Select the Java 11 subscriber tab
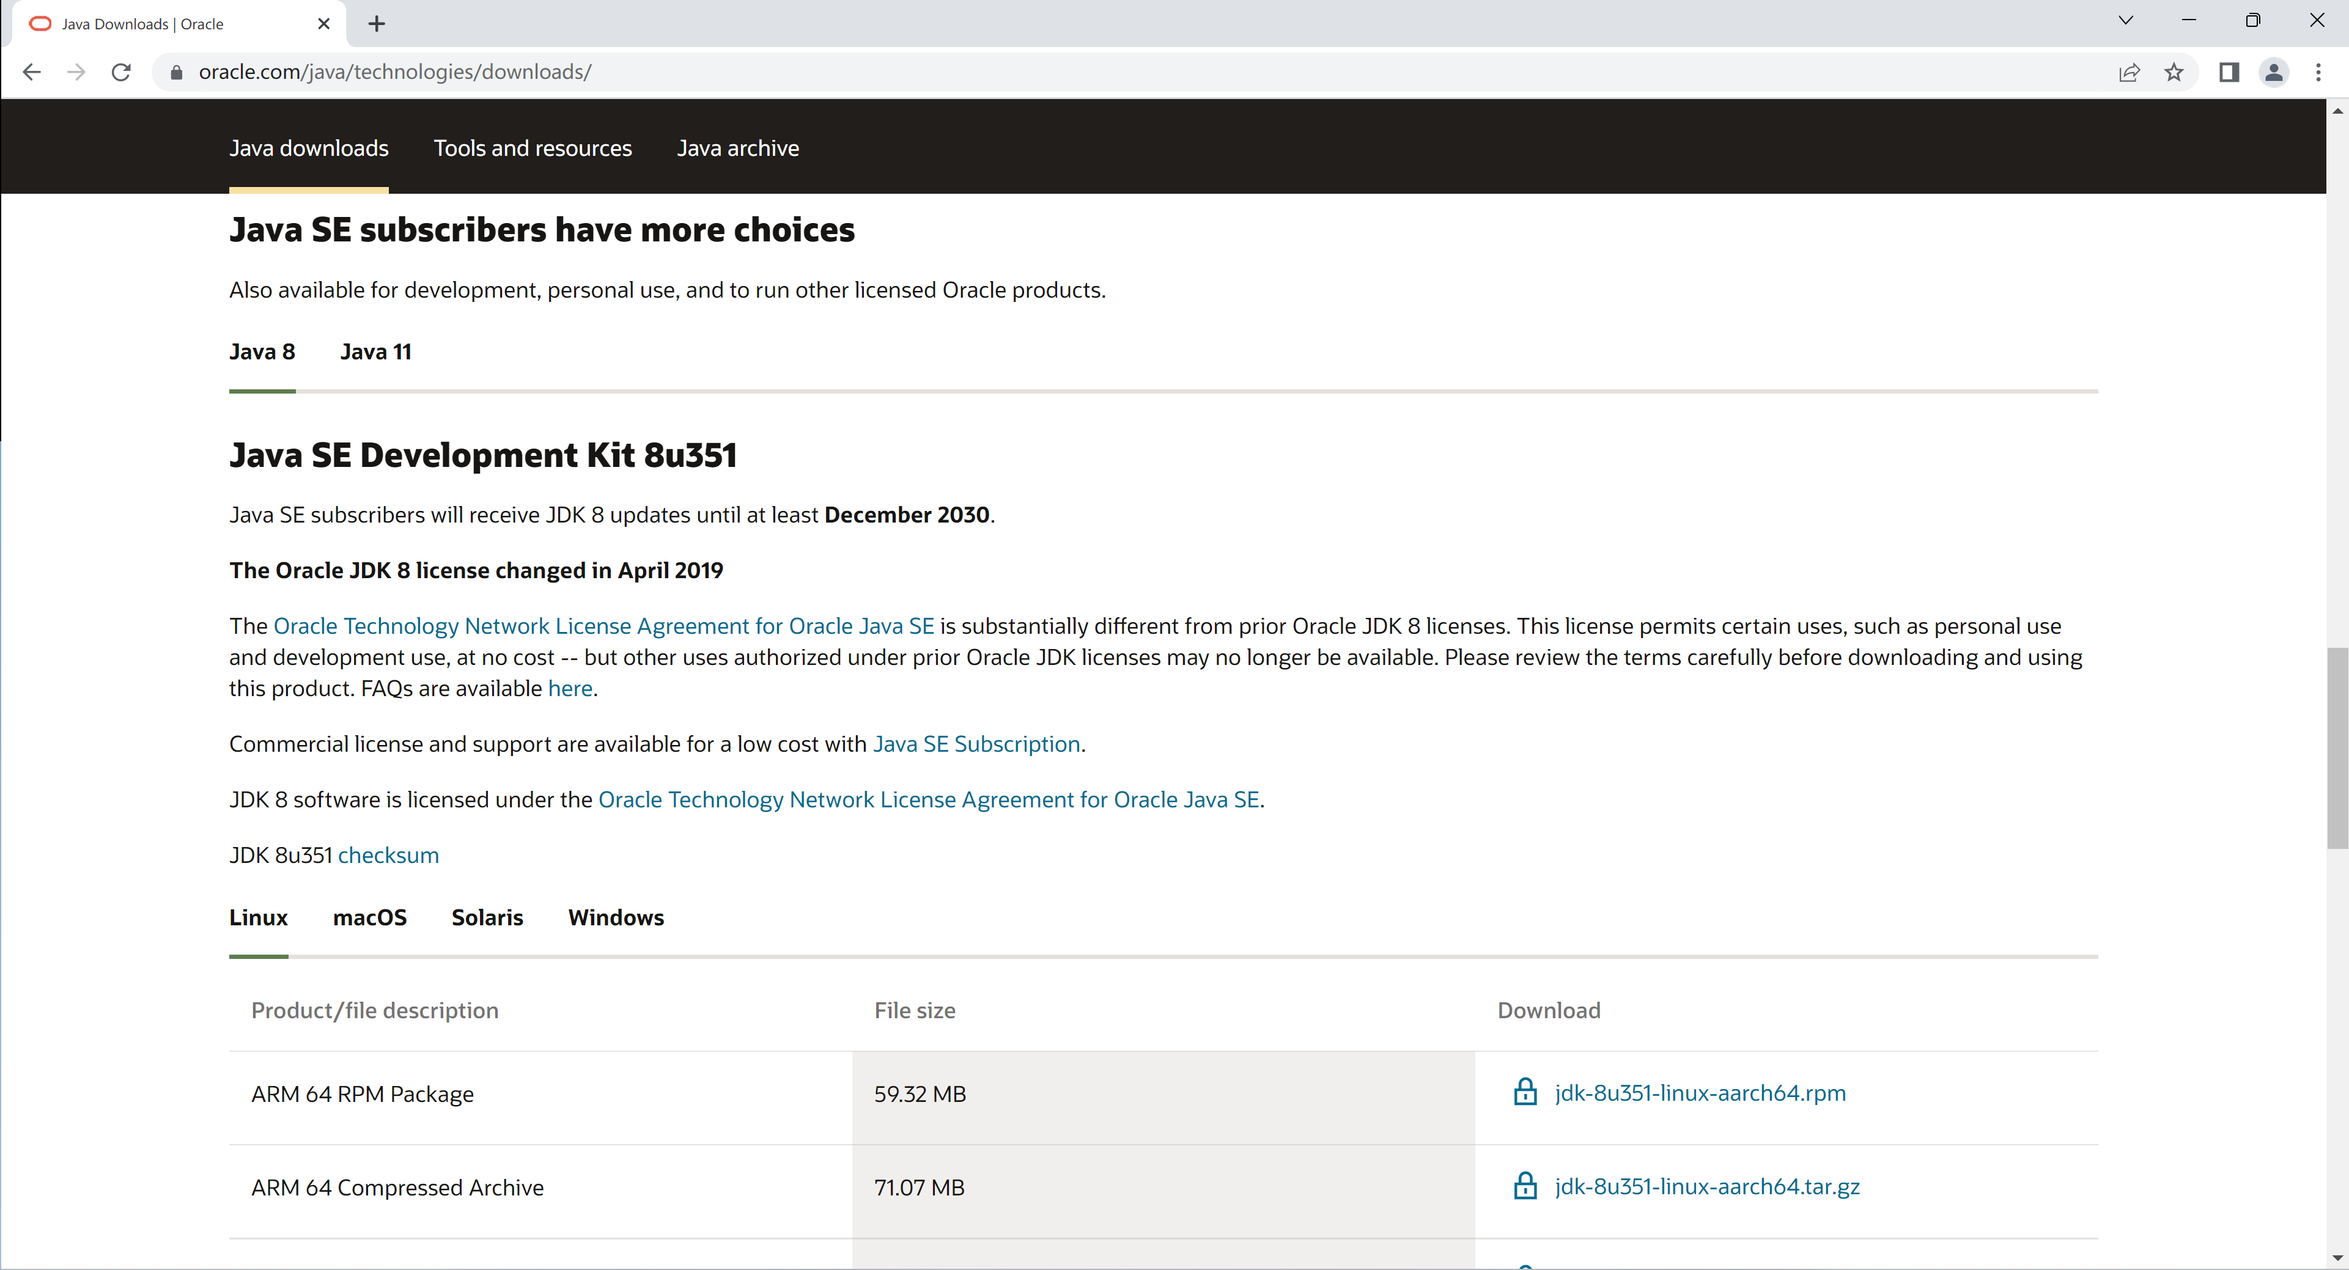This screenshot has height=1270, width=2349. pos(375,350)
